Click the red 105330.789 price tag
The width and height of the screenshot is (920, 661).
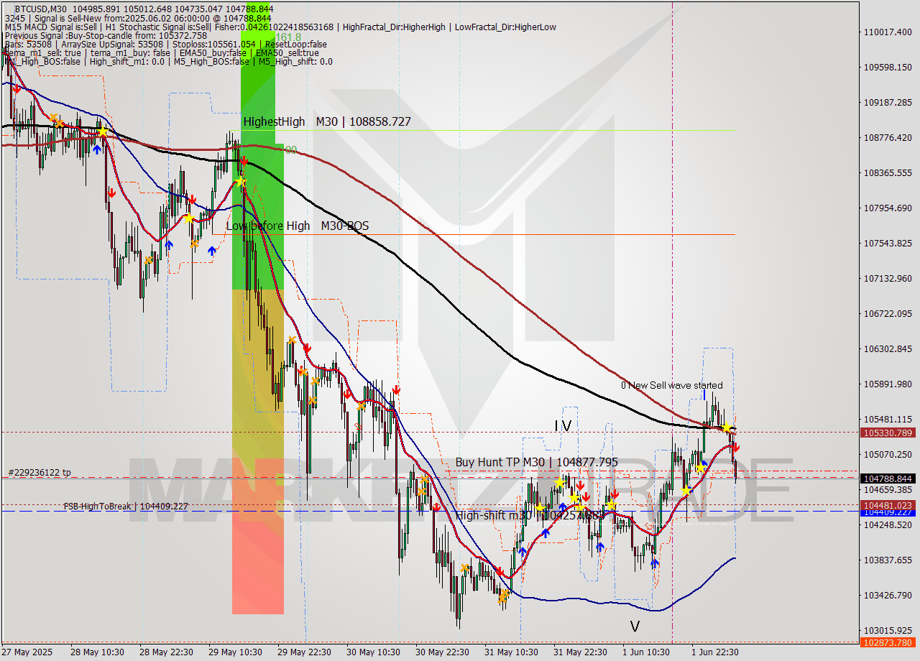point(888,433)
